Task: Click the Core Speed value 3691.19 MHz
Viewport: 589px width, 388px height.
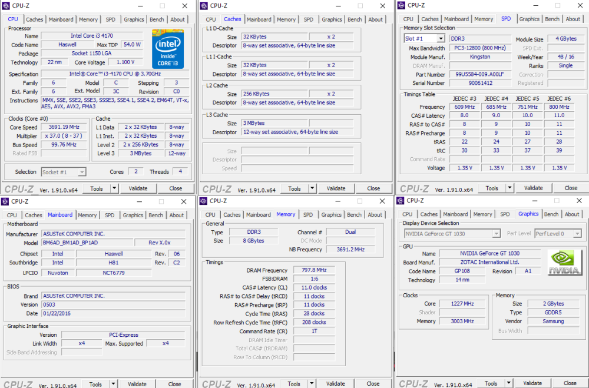Action: pos(64,127)
